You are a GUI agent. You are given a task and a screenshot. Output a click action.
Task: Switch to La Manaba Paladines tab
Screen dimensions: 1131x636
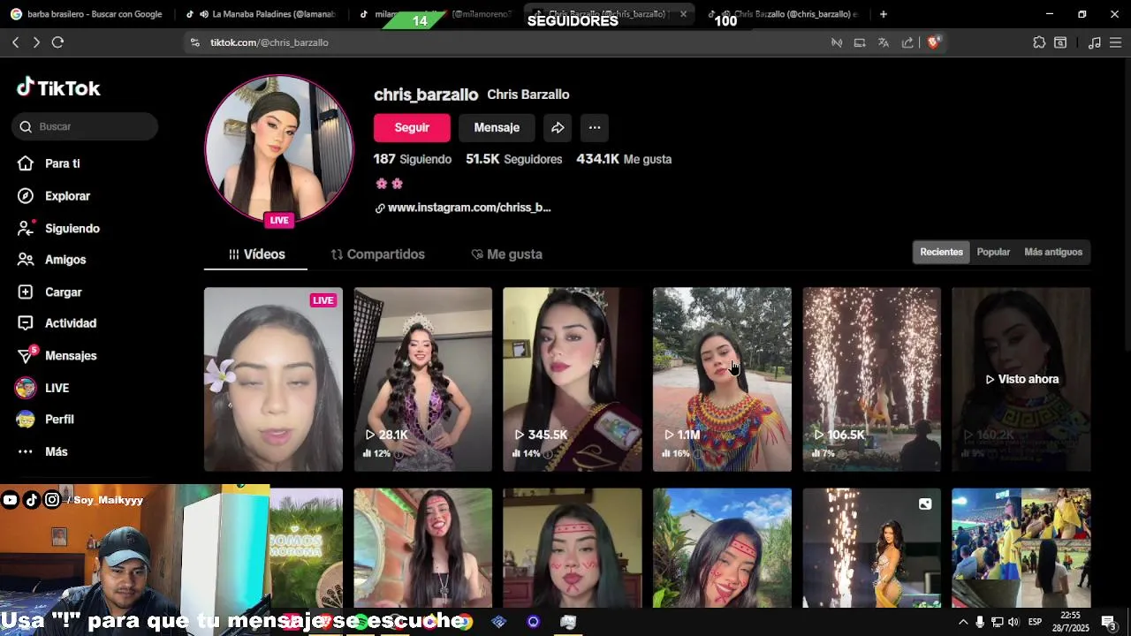coord(262,14)
